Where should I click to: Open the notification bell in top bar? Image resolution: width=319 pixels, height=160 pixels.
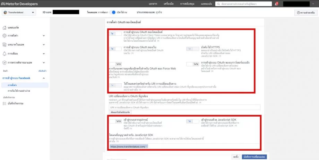coord(276,4)
